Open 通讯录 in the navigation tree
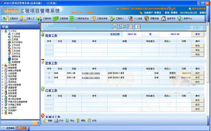The width and height of the screenshot is (211, 131). (15, 59)
